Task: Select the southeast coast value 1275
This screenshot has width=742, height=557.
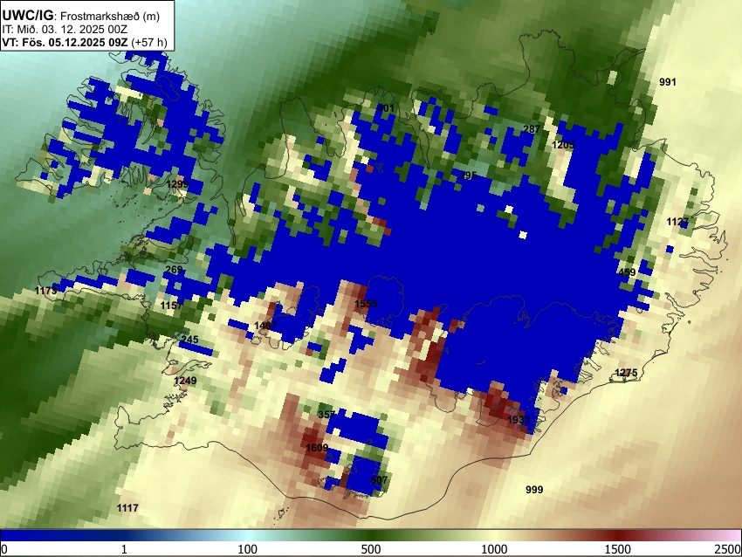Action: (626, 373)
